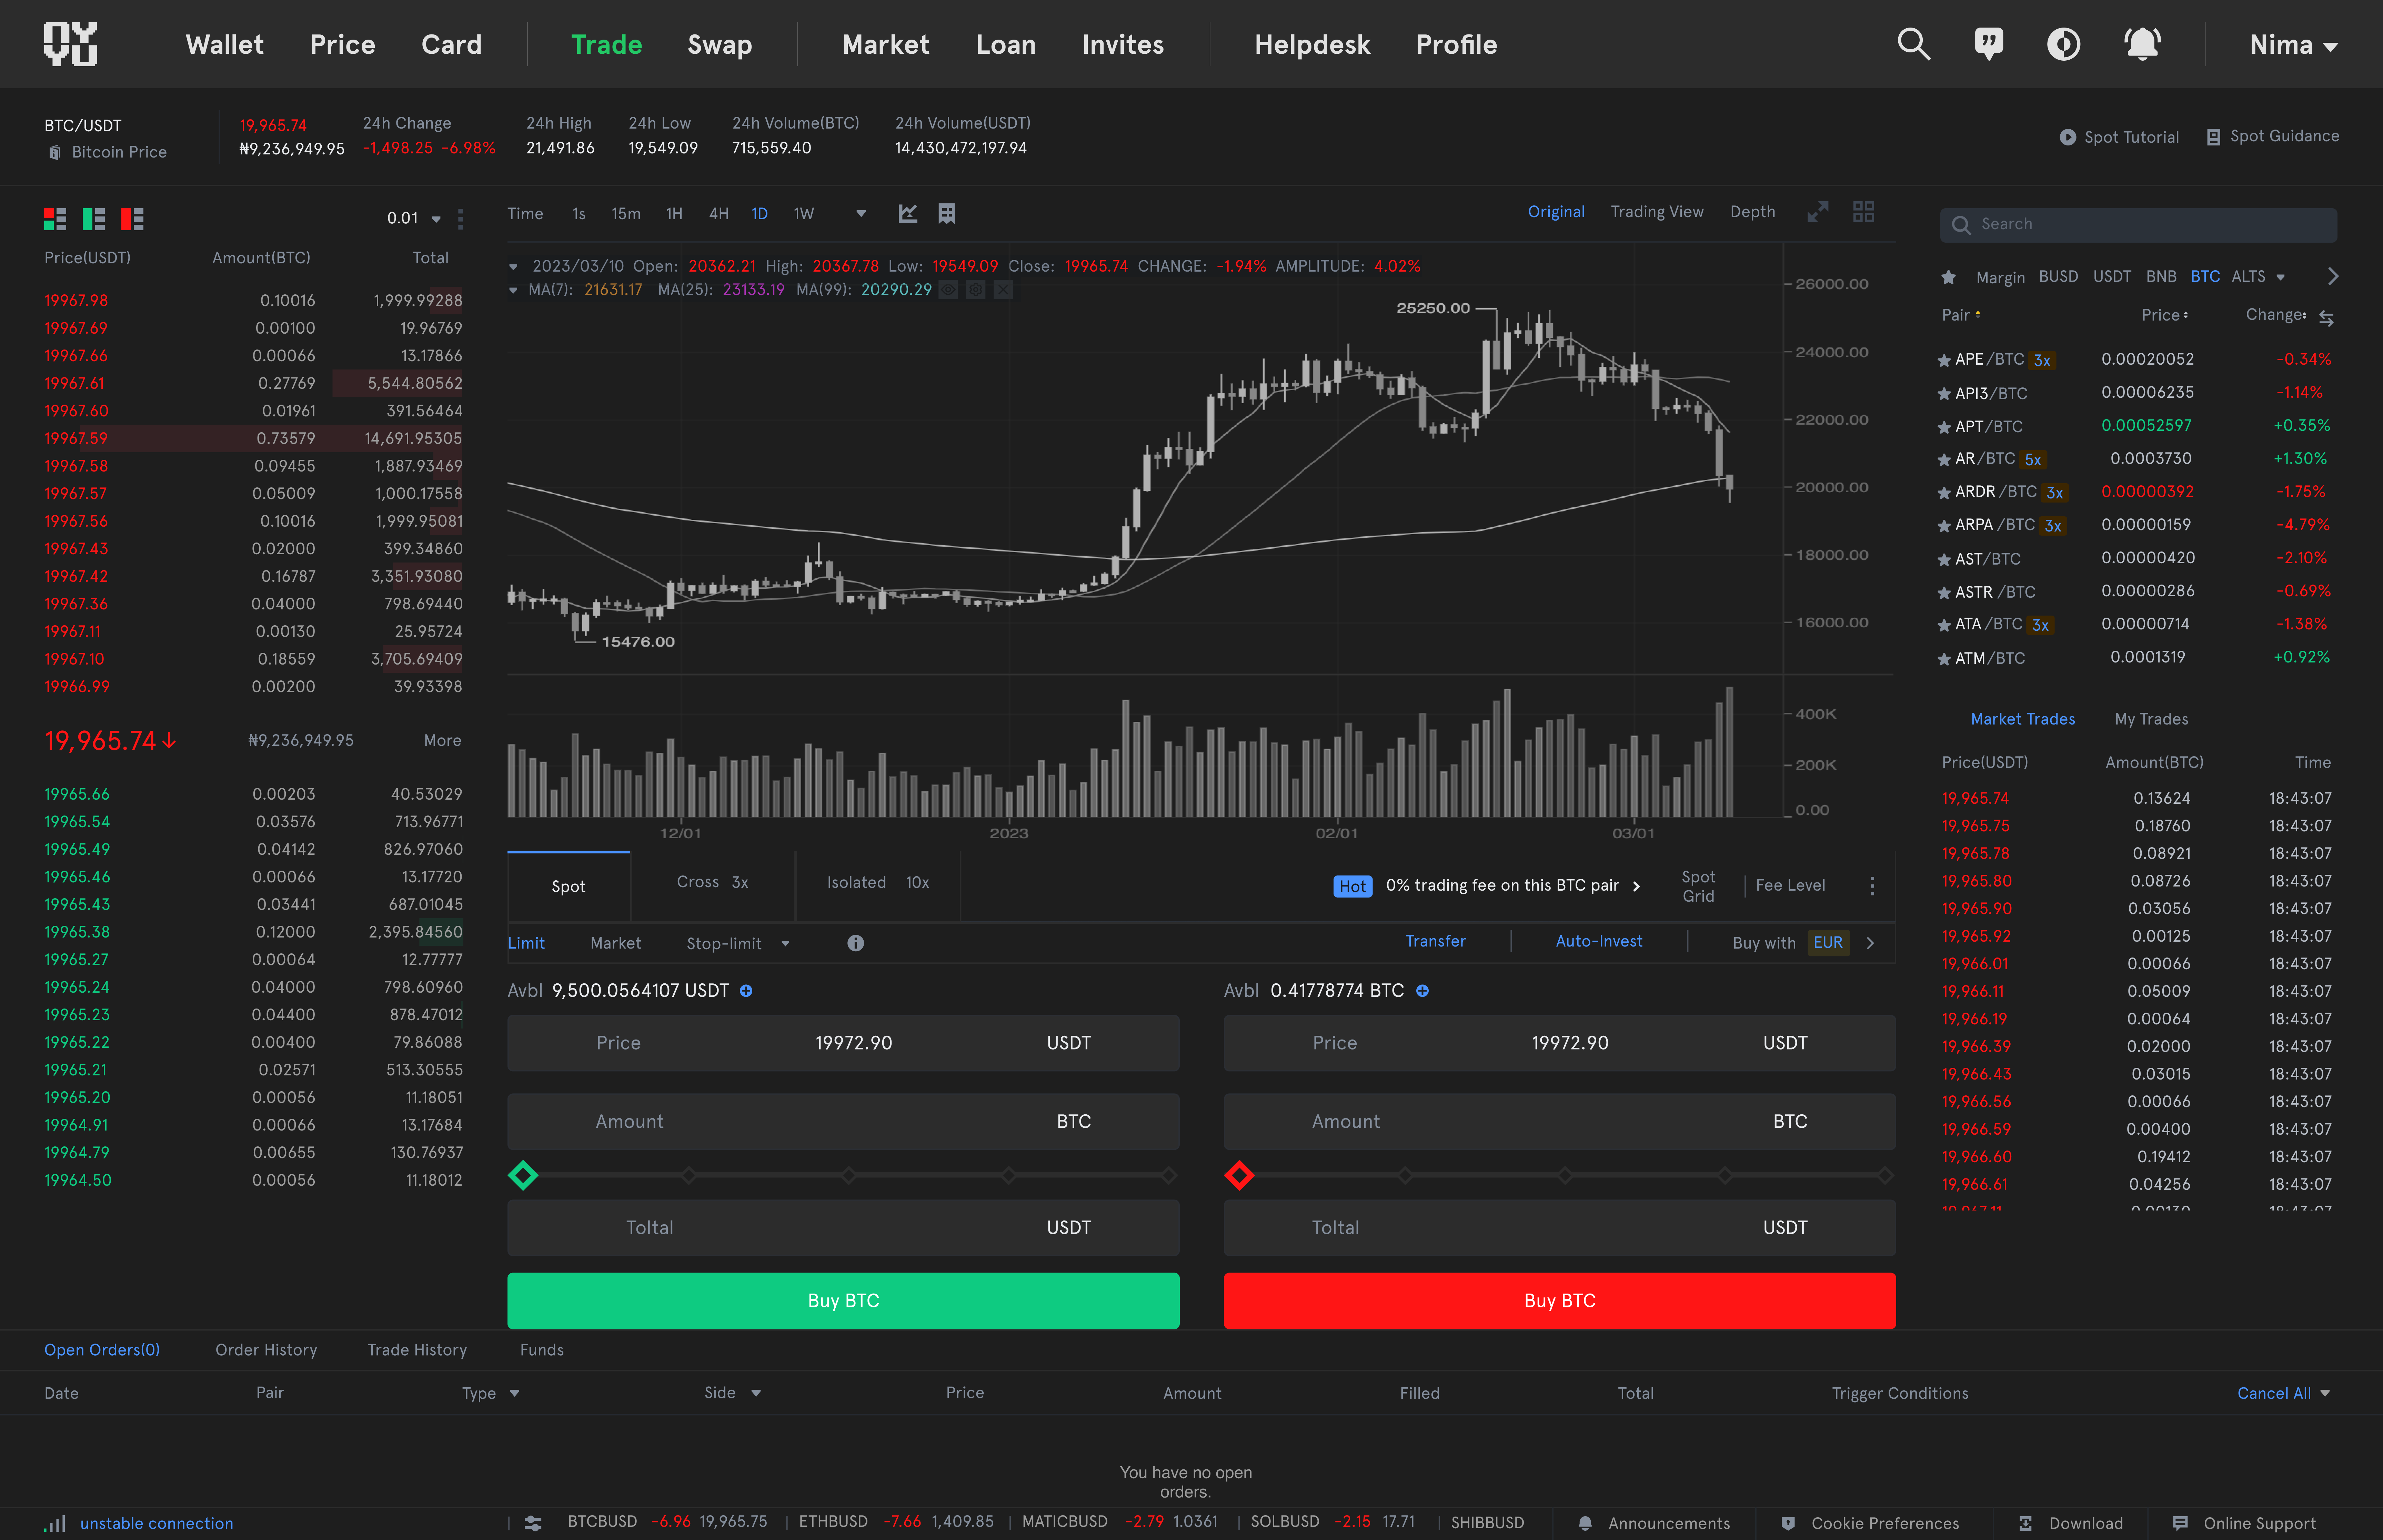This screenshot has width=2383, height=1540.
Task: Expand chart to fullscreen
Action: click(1817, 212)
